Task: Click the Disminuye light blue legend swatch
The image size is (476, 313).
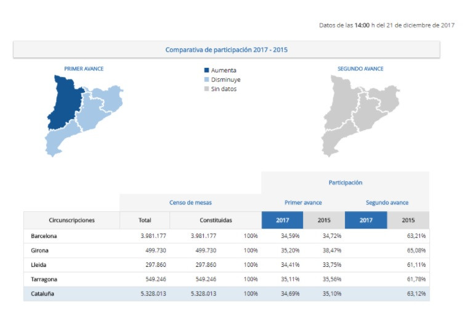Action: 206,79
